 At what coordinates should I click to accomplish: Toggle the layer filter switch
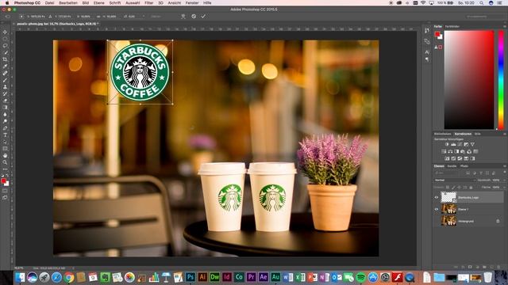504,173
